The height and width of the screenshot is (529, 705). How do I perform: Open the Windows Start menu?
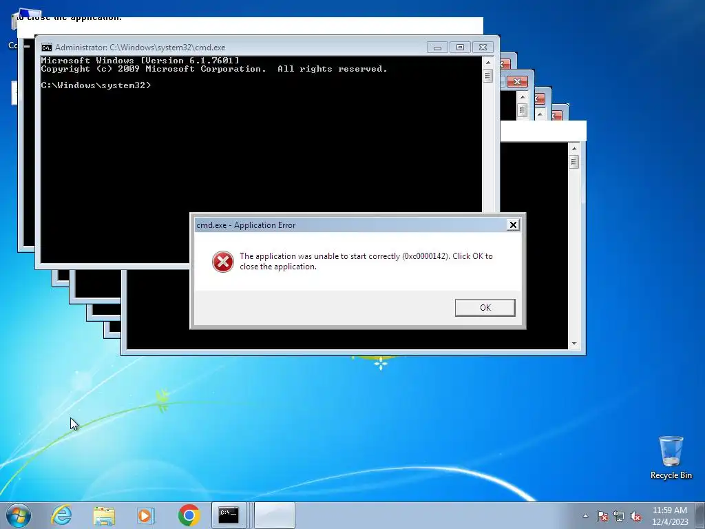point(19,515)
